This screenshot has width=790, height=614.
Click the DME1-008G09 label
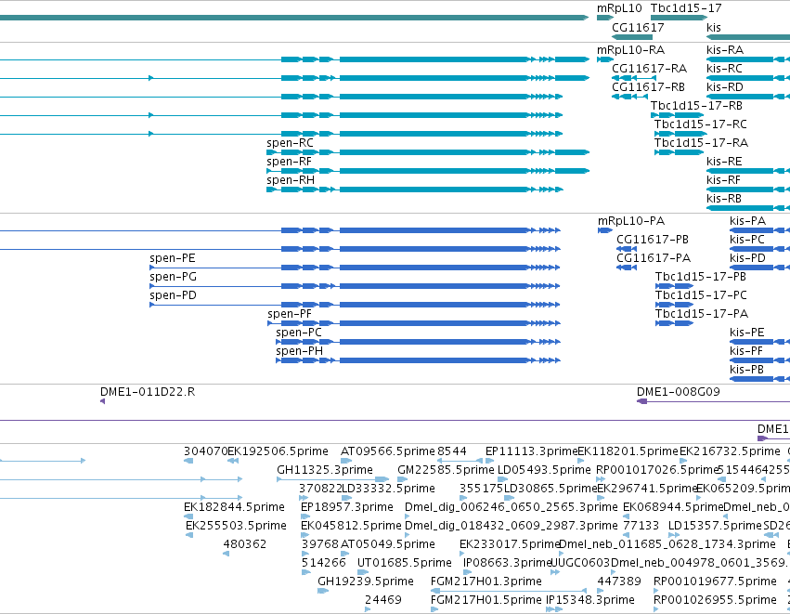point(679,392)
